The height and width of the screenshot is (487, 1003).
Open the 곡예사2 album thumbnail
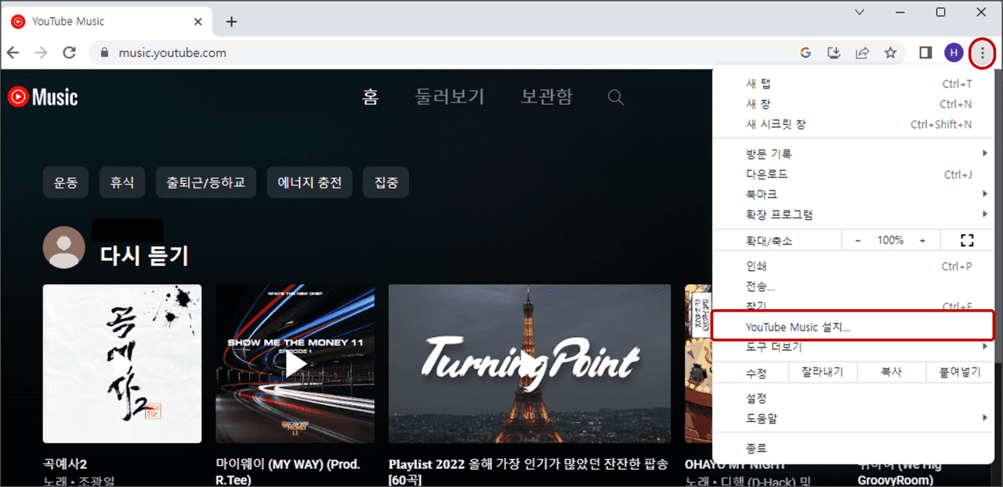click(122, 364)
